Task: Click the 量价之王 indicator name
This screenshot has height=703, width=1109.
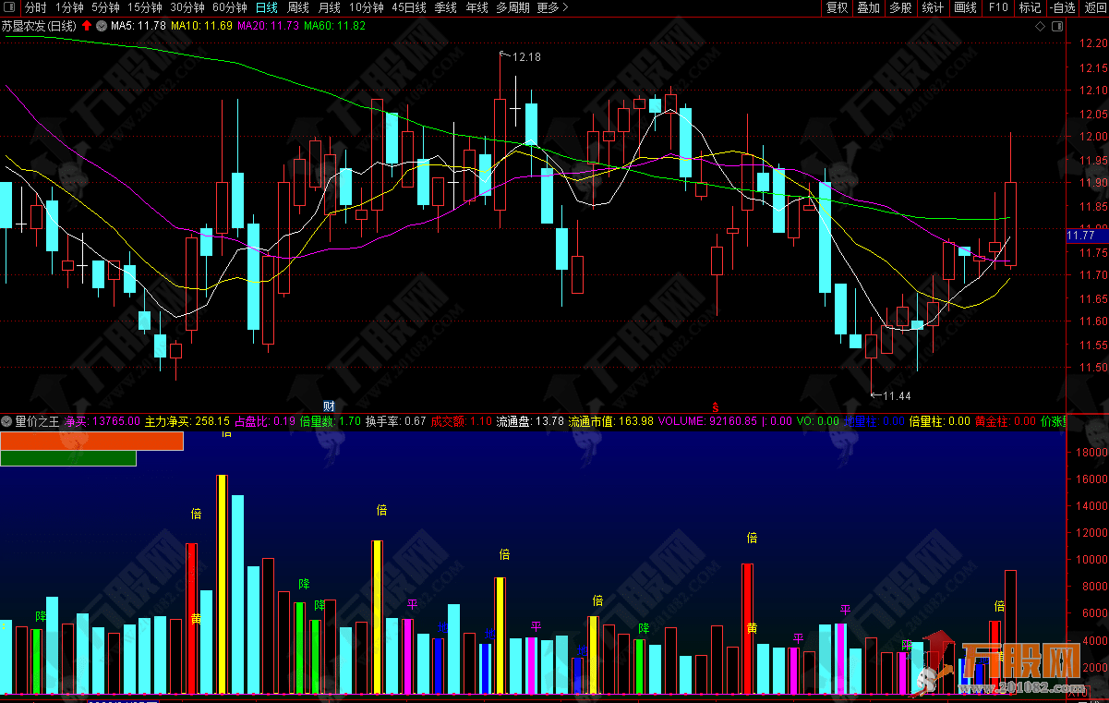Action: 37,421
